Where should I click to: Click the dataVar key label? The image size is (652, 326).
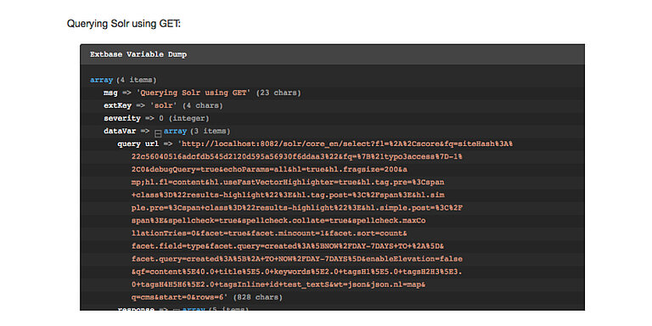120,131
